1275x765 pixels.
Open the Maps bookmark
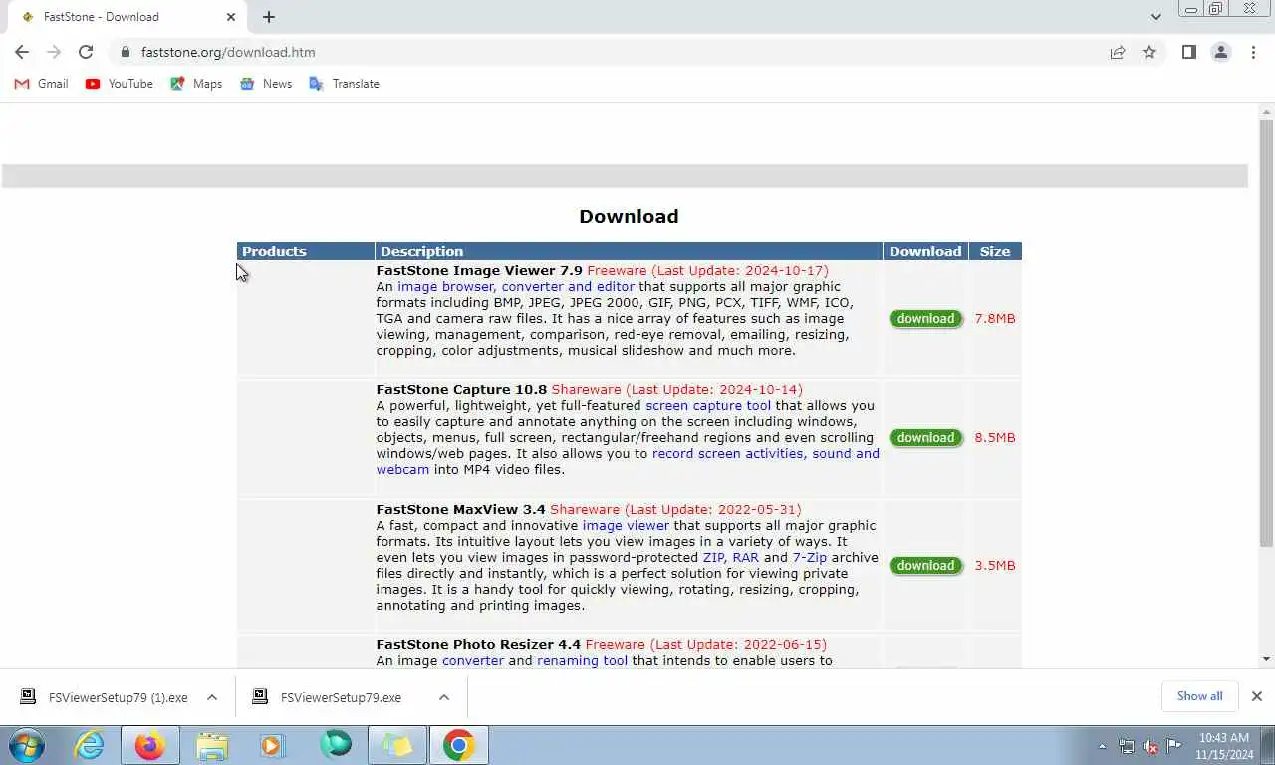(x=196, y=84)
